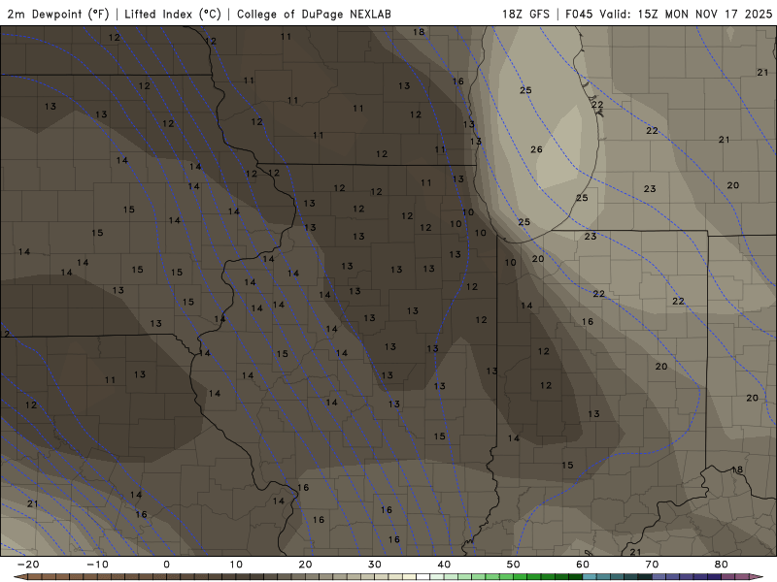Screen dimensions: 777x582
Task: Click the 0 label on the color scale
Action: tap(166, 565)
